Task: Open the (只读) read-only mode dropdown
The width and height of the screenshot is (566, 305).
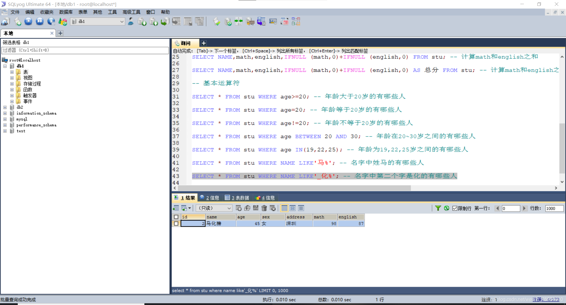Action: (x=214, y=208)
